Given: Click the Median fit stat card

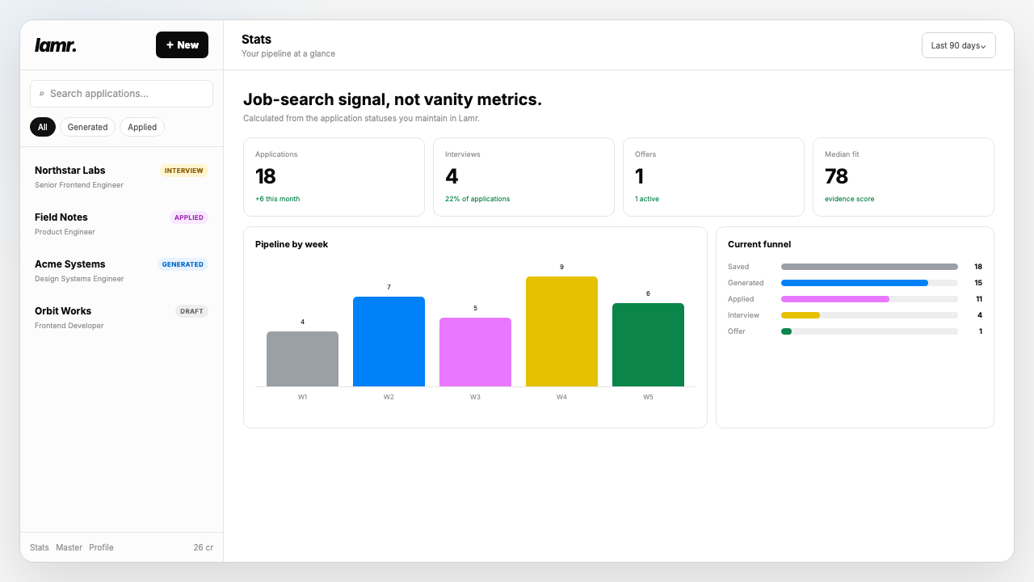Looking at the screenshot, I should tap(903, 177).
